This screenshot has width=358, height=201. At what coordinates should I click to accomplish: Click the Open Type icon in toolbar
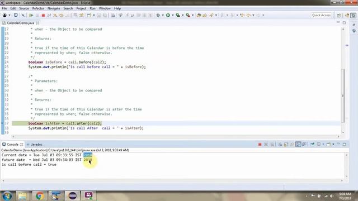click(x=199, y=15)
